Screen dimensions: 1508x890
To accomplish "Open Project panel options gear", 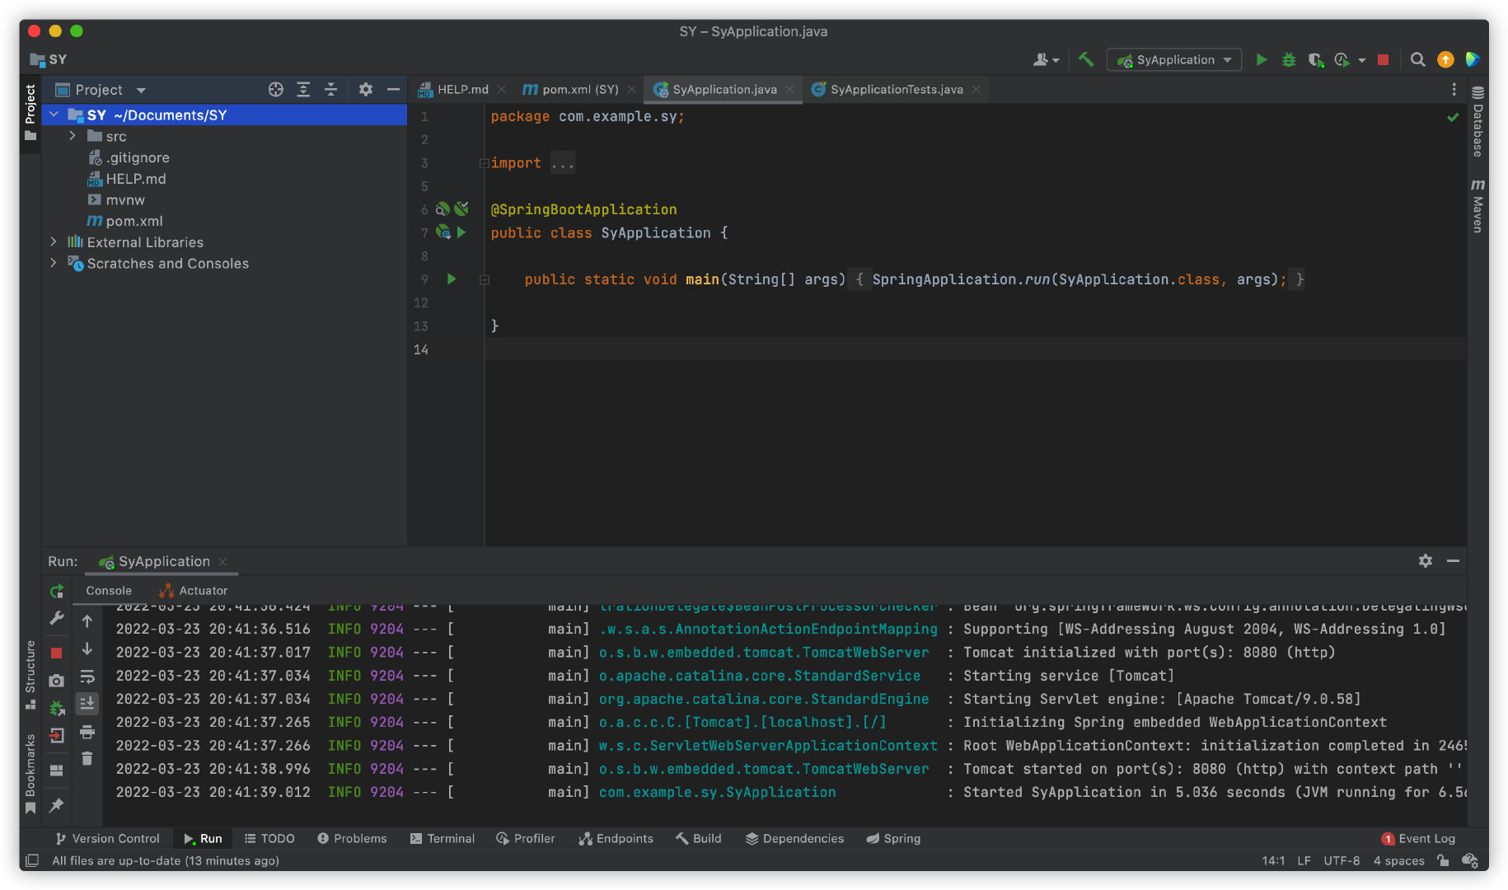I will (366, 90).
